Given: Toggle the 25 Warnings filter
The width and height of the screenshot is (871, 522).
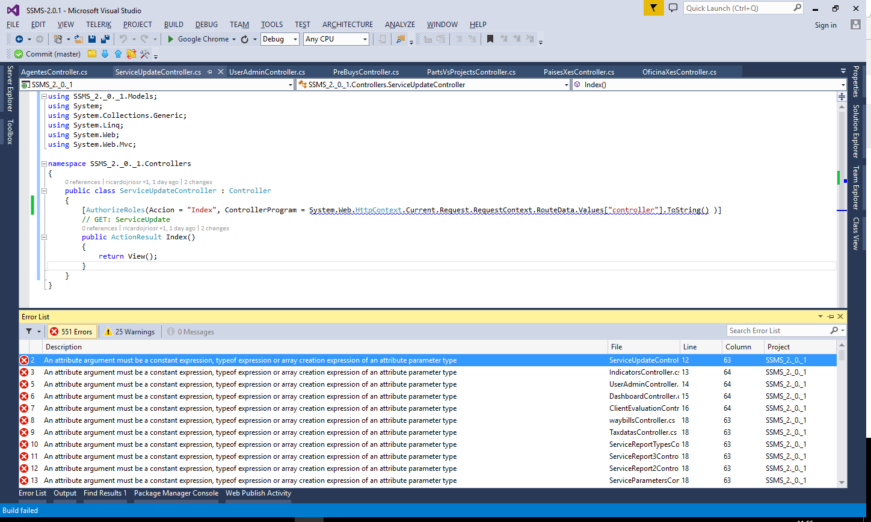Looking at the screenshot, I should [x=129, y=332].
